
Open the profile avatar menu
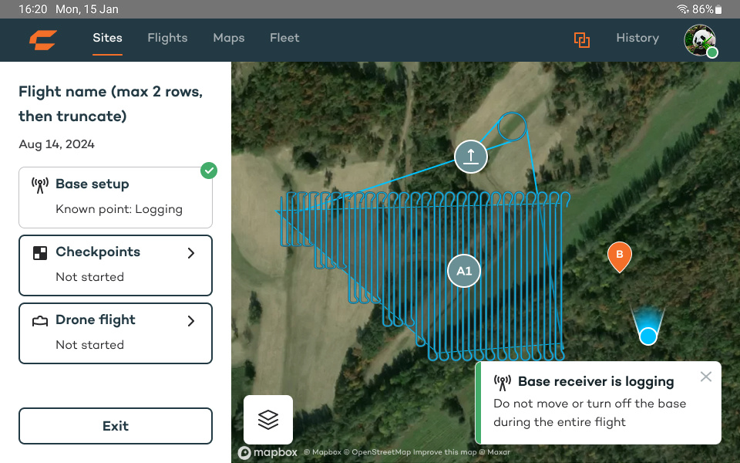(x=699, y=39)
